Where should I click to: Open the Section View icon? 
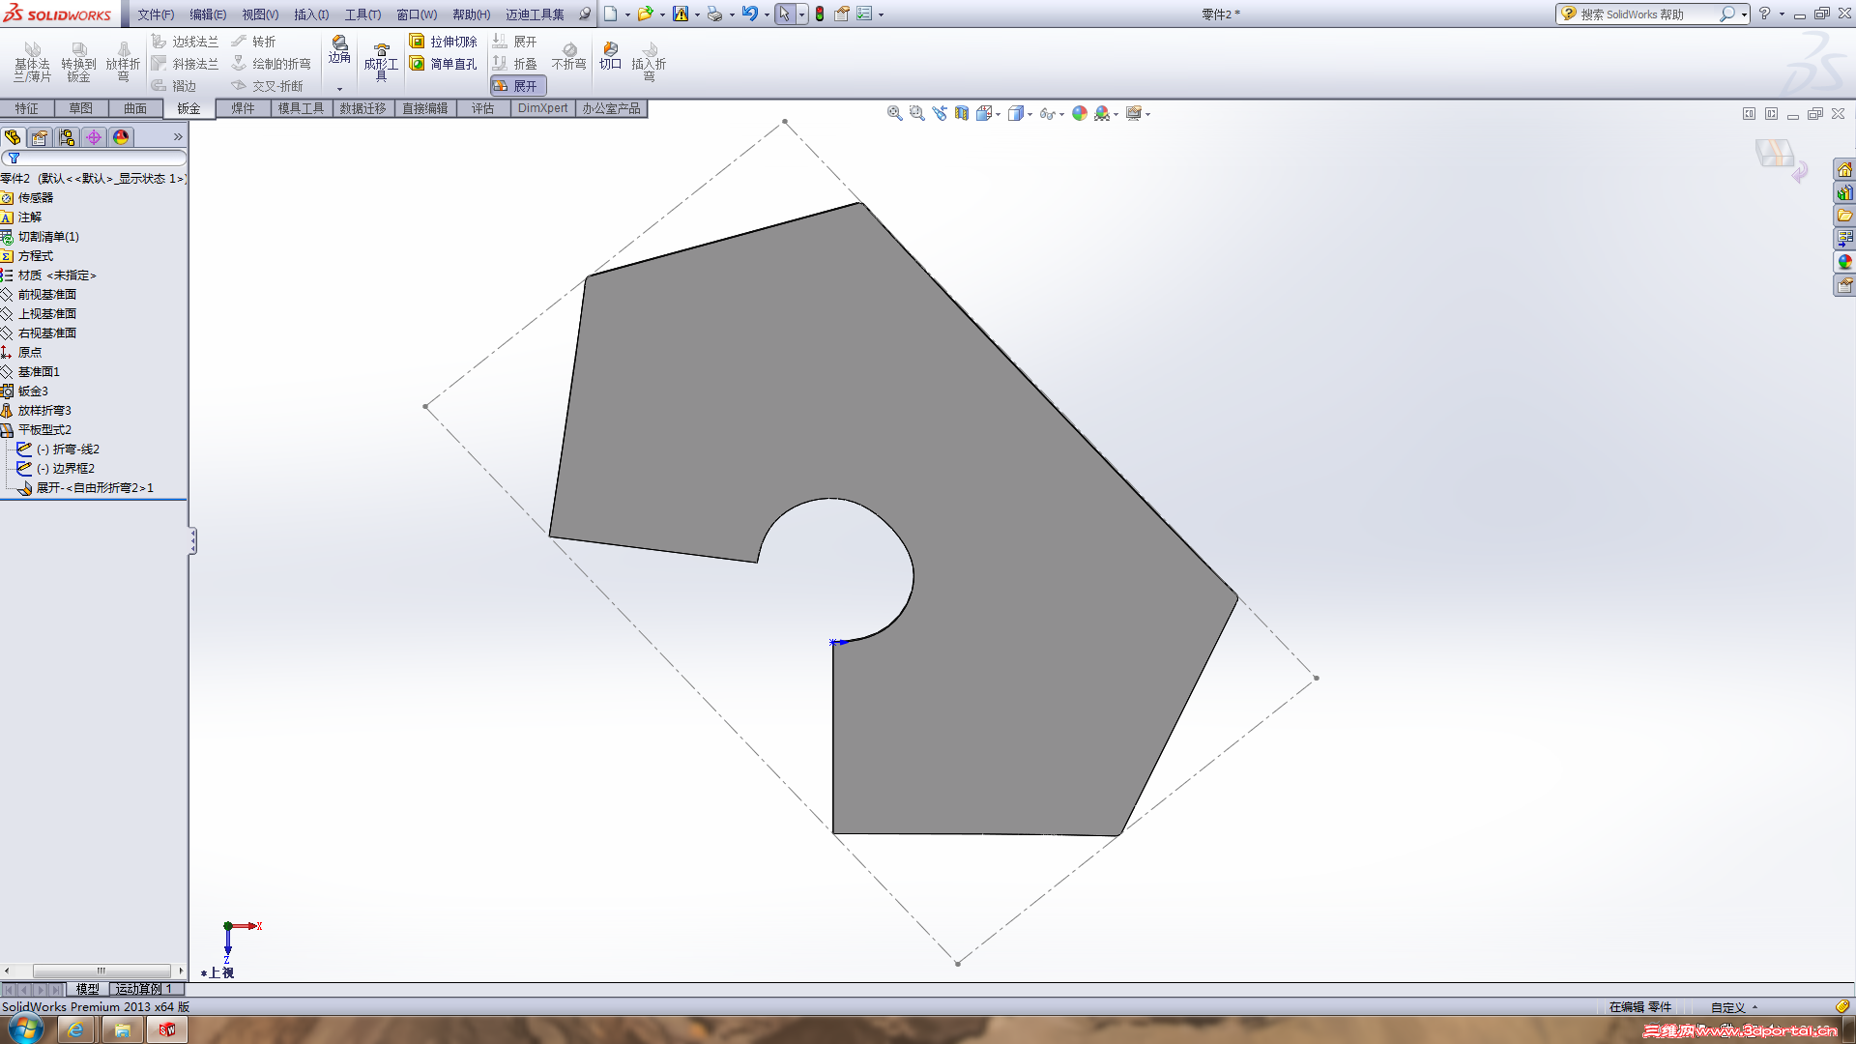click(x=961, y=113)
